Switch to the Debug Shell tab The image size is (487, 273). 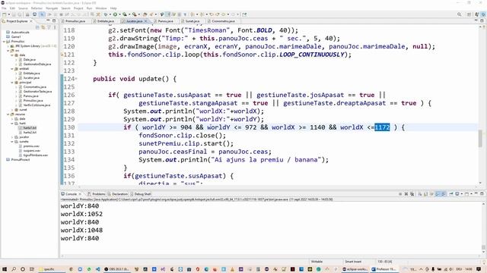pyautogui.click(x=140, y=194)
